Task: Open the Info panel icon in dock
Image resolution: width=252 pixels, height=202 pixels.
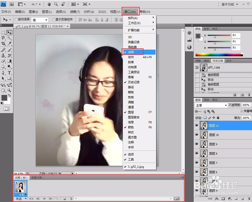Action: click(189, 47)
